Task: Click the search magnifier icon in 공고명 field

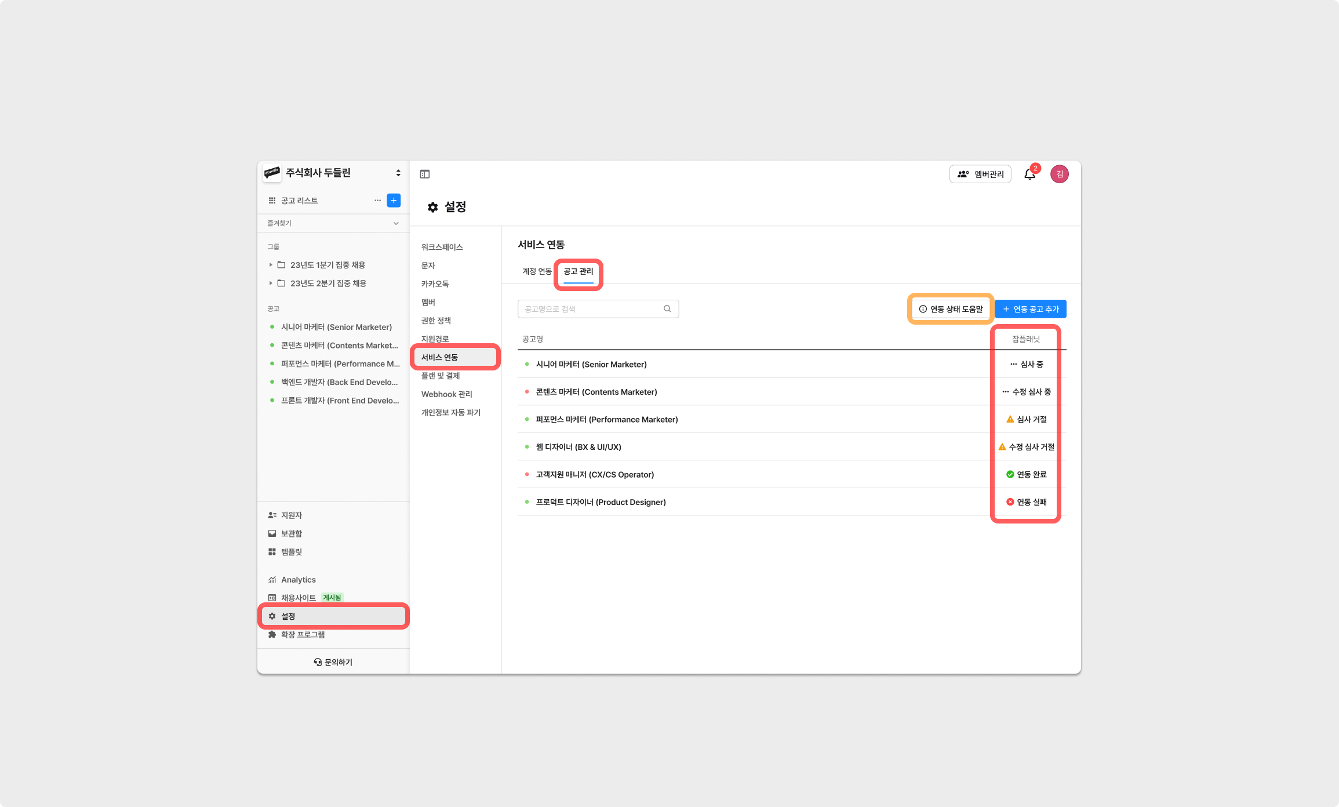Action: point(667,308)
